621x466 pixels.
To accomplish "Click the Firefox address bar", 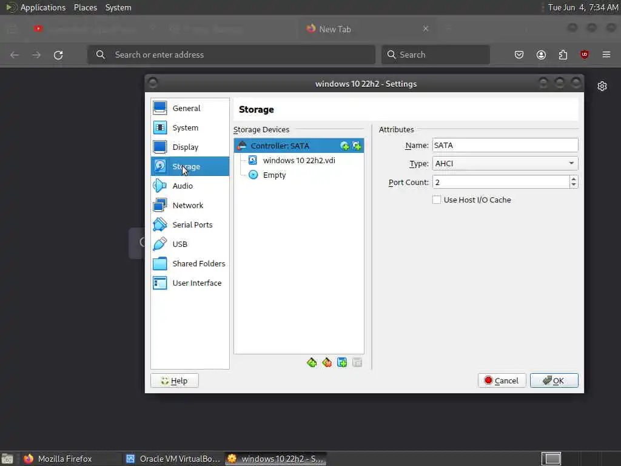I will tap(231, 55).
